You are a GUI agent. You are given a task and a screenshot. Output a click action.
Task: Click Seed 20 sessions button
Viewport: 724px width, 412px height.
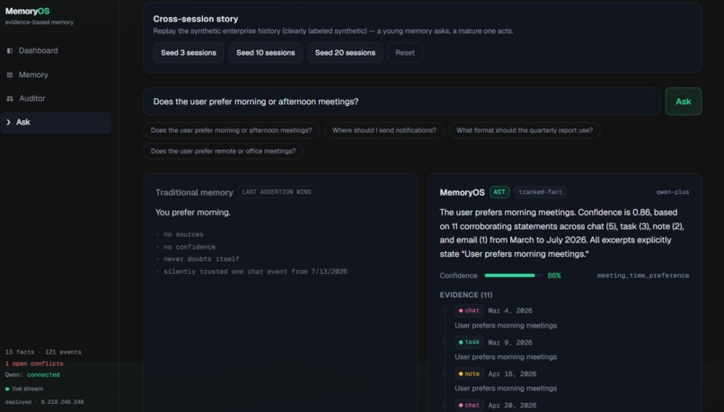tap(345, 53)
